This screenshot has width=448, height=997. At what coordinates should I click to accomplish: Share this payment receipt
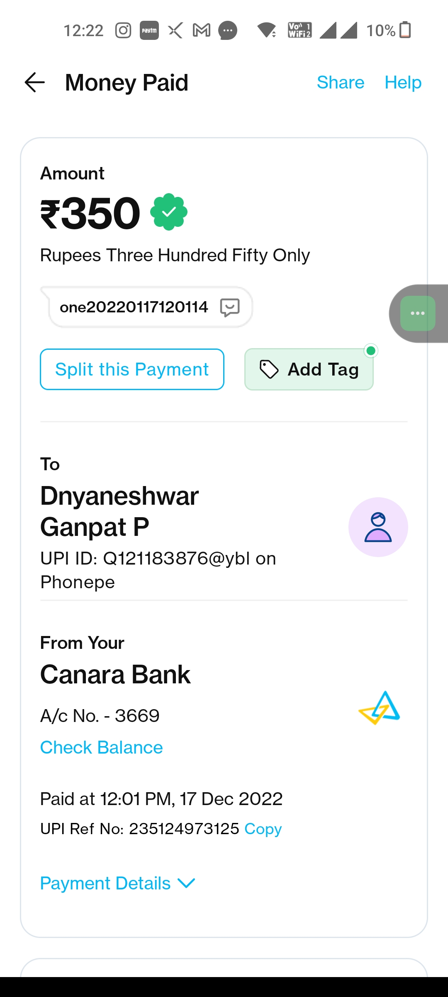pyautogui.click(x=341, y=82)
